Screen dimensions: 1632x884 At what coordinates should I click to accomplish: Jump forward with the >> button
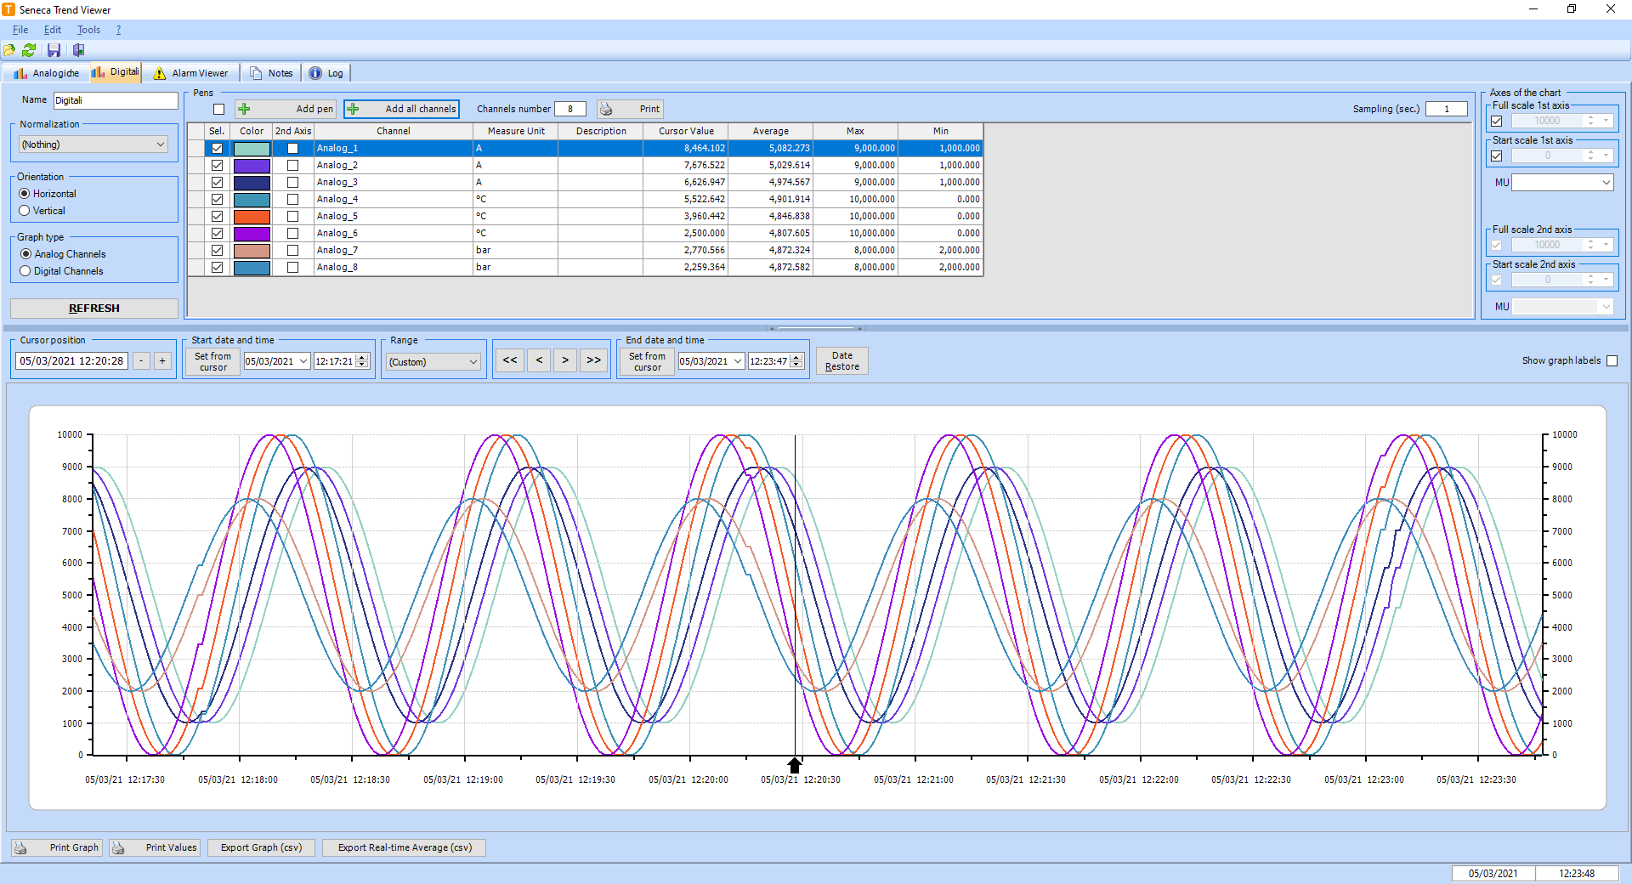tap(594, 360)
